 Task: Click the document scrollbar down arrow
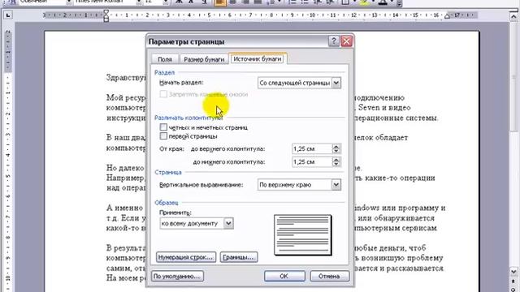pyautogui.click(x=514, y=272)
